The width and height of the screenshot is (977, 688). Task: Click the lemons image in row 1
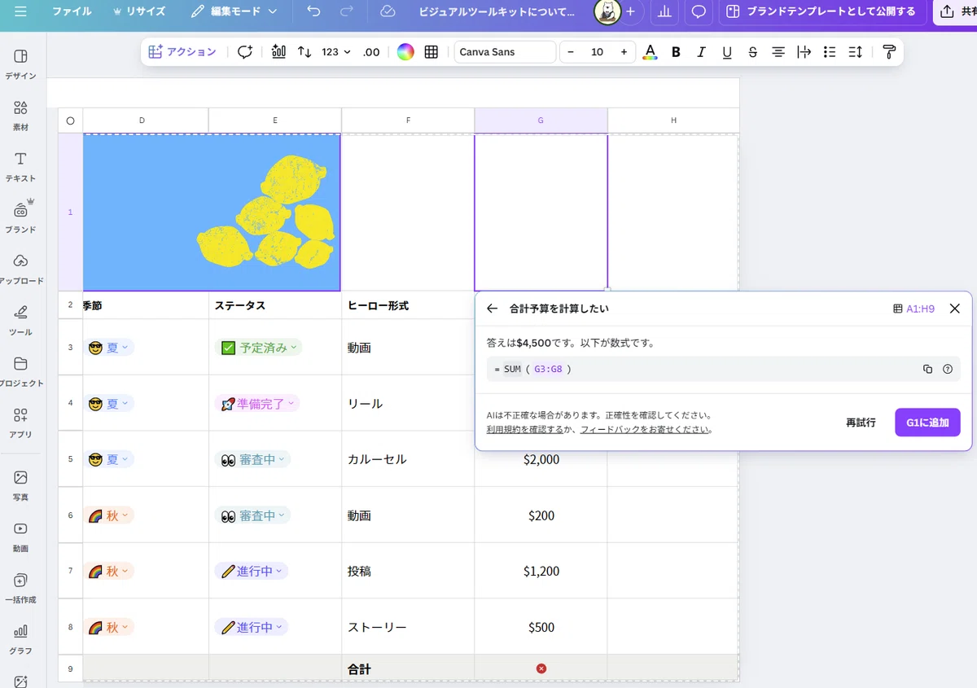(211, 212)
